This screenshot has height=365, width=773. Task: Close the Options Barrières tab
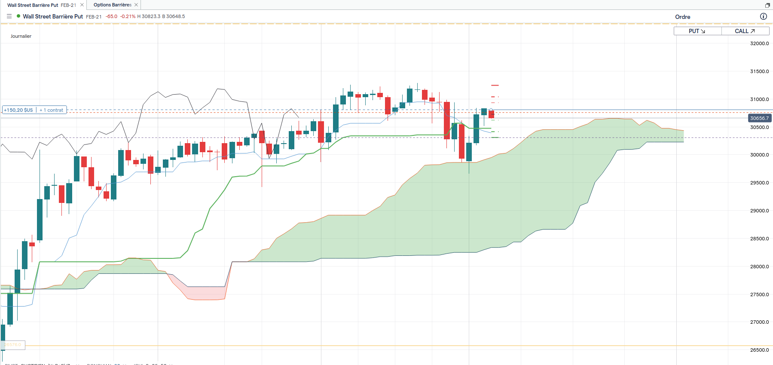click(136, 5)
